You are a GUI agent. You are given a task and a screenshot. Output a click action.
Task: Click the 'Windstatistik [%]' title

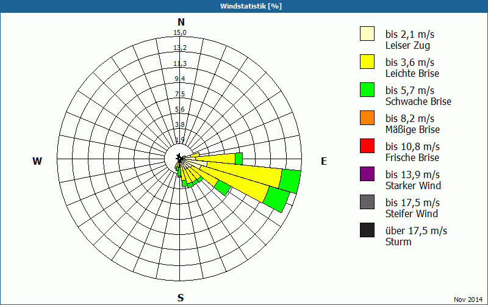(251, 6)
